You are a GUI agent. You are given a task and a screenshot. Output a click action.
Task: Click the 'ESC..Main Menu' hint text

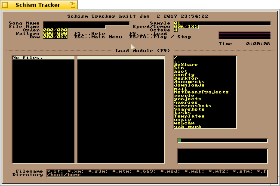pos(98,37)
